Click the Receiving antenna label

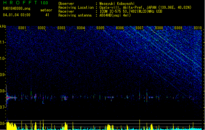(x=75, y=15)
